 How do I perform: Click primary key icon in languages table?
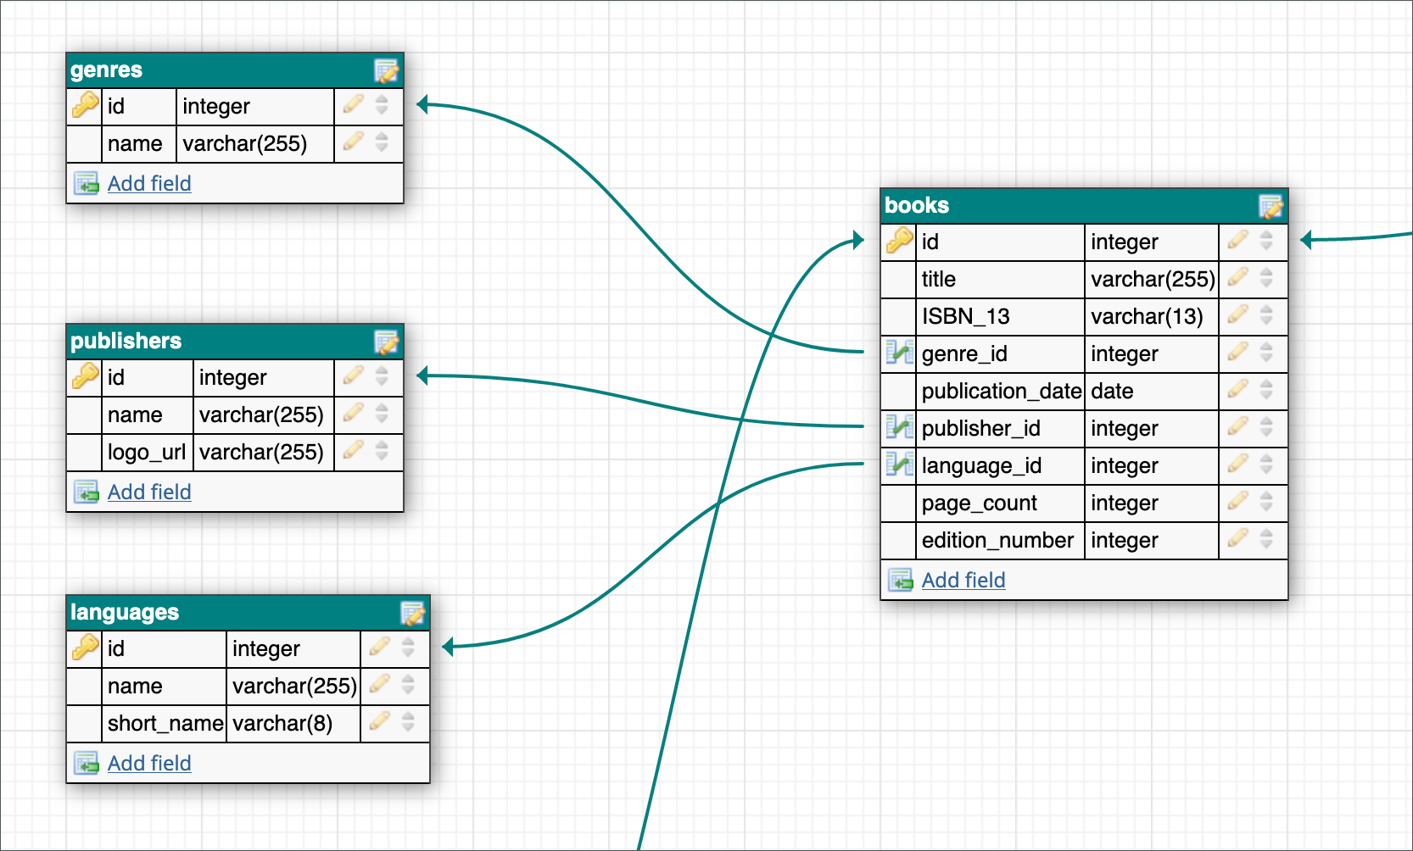click(x=85, y=648)
